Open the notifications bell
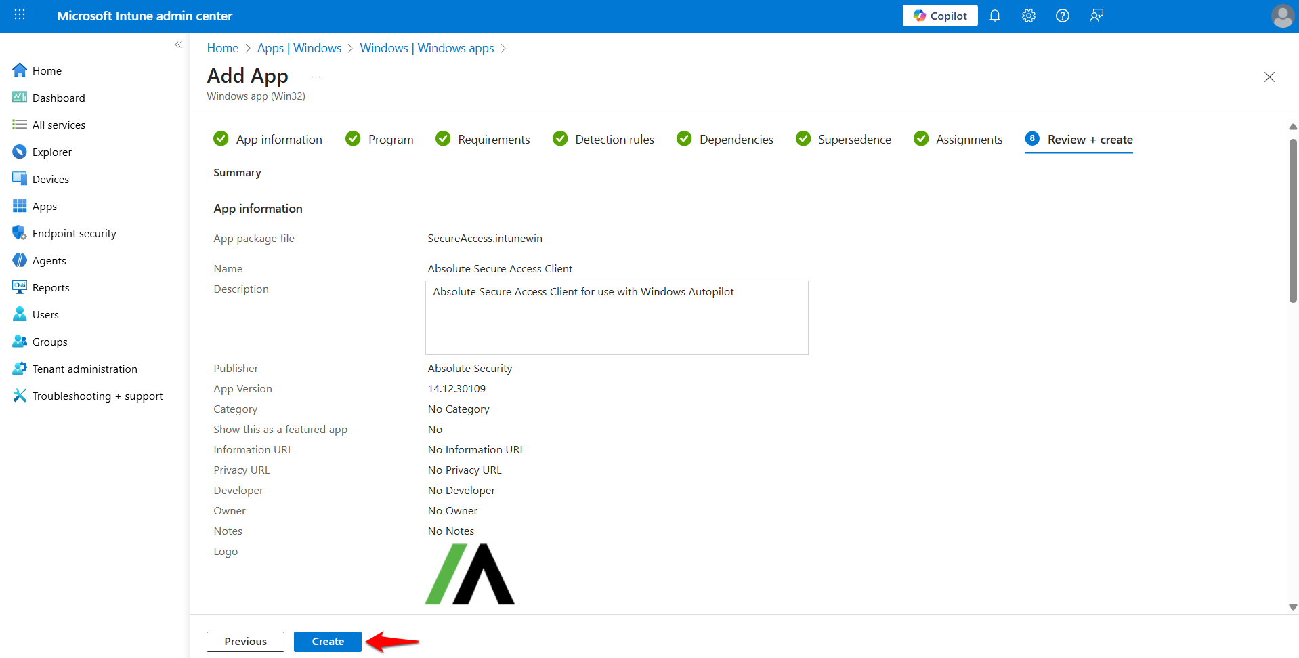1299x658 pixels. (x=995, y=16)
